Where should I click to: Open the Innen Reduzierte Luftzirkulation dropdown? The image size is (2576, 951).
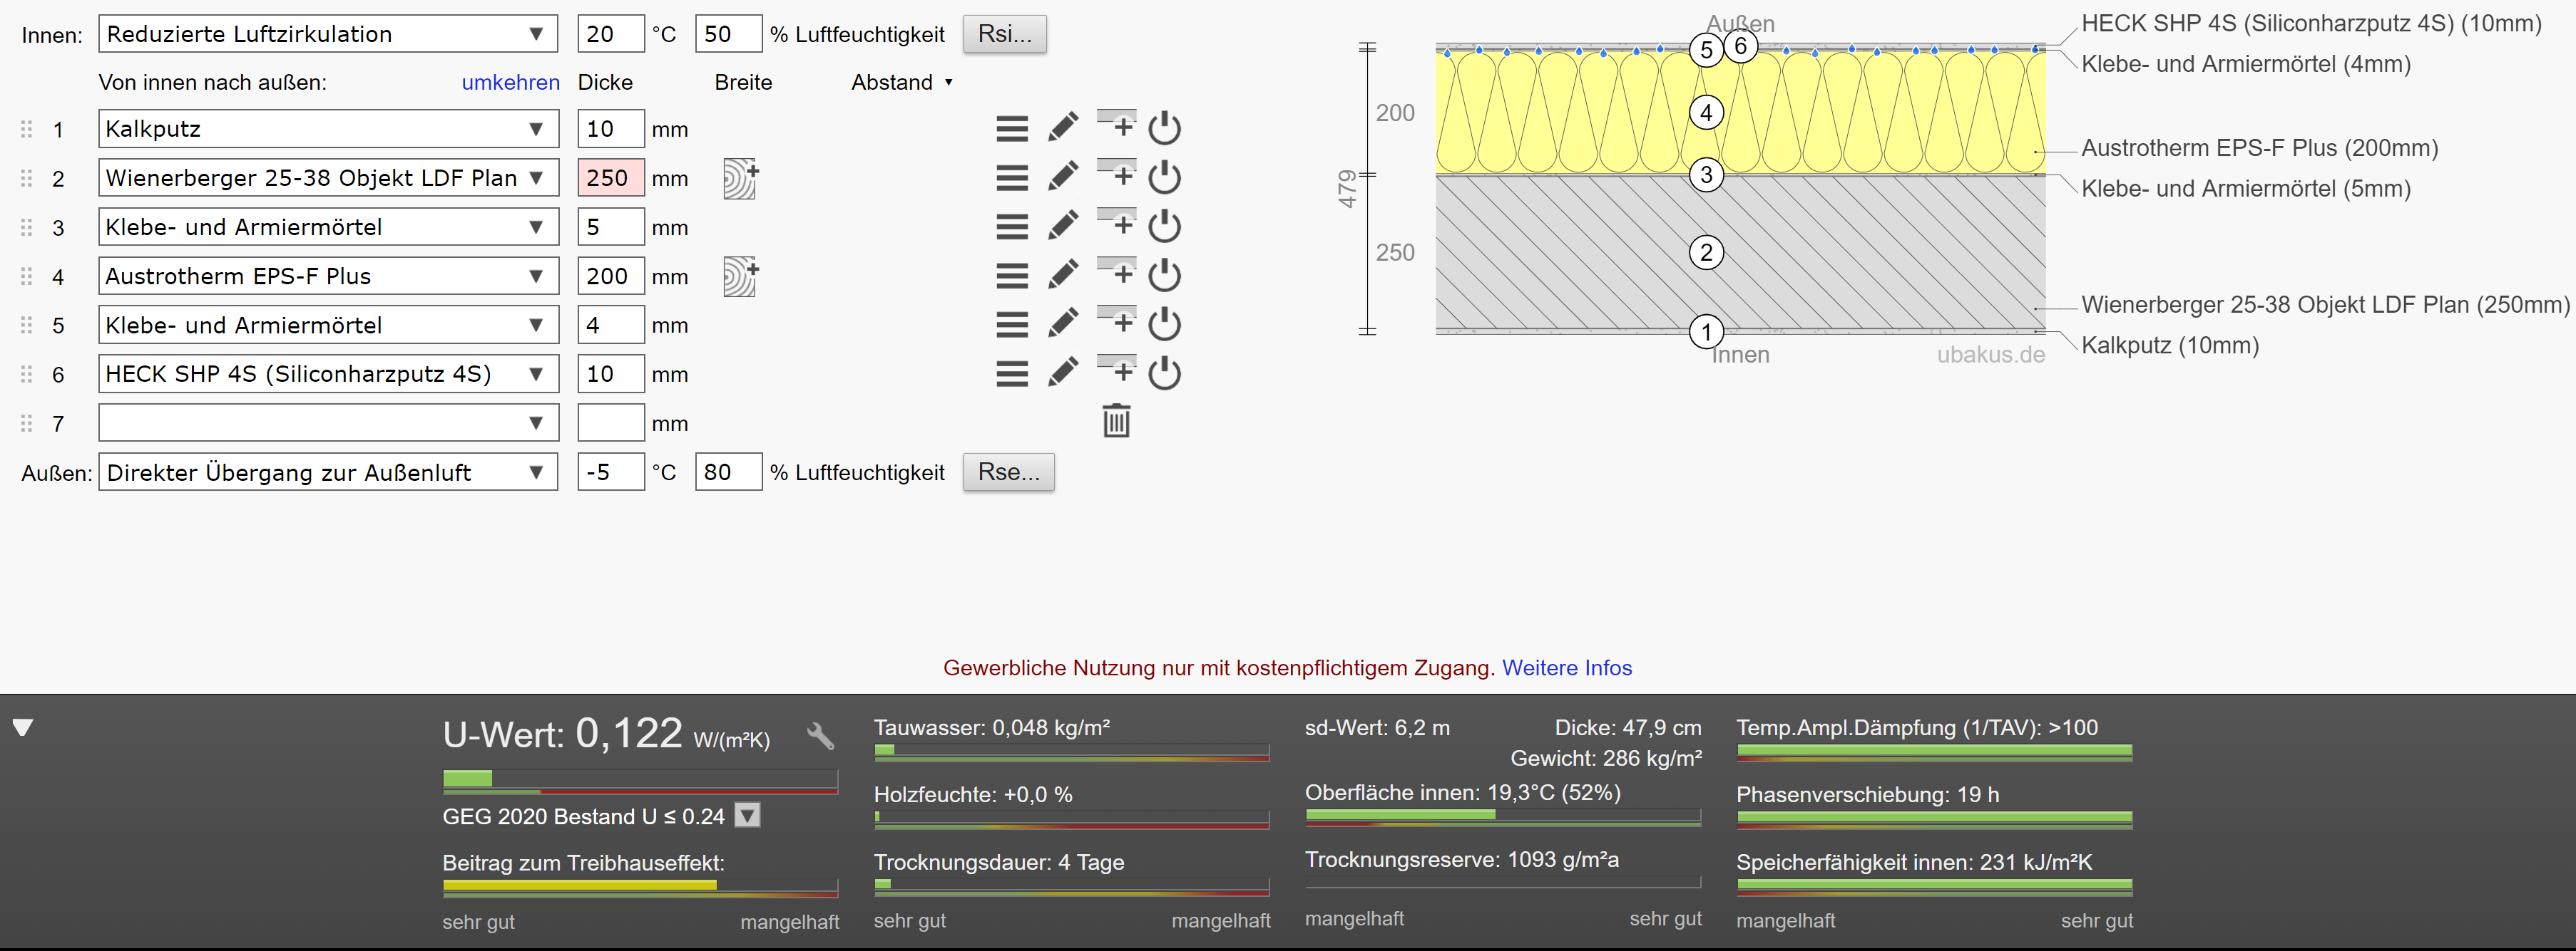[x=327, y=34]
